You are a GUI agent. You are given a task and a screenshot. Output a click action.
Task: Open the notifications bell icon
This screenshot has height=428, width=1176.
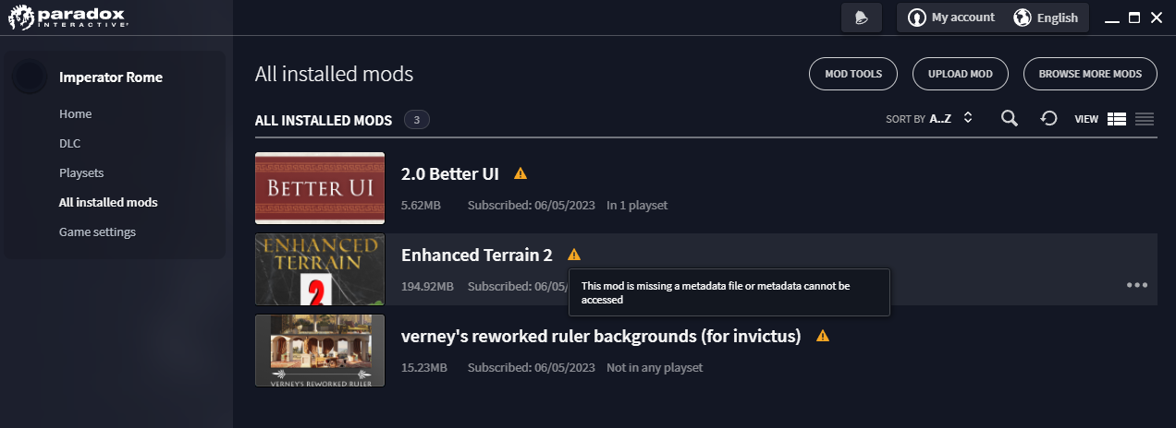point(861,18)
